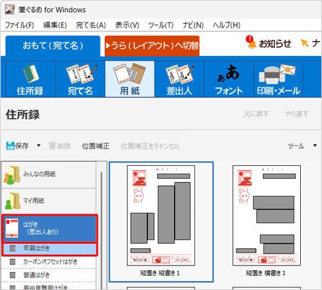This screenshot has width=322, height=290.
Task: Click the みんなの用紙 folder icon
Action: (x=12, y=175)
